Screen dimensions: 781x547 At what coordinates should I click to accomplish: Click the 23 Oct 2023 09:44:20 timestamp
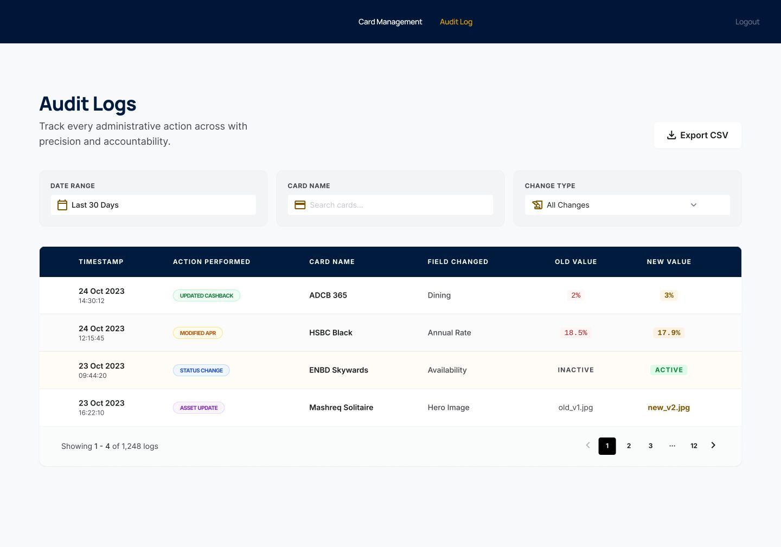click(101, 370)
